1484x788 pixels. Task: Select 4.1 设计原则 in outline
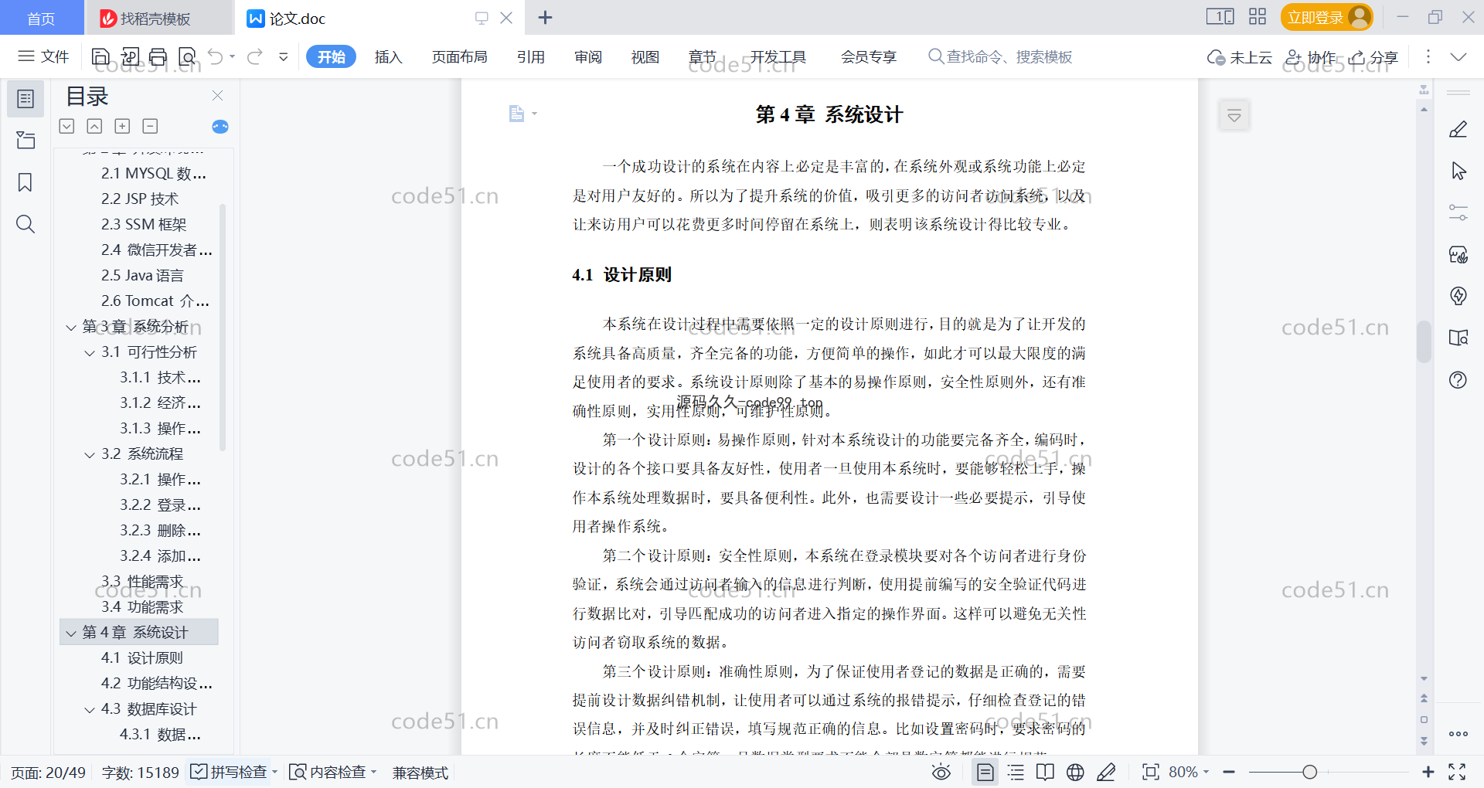(142, 658)
